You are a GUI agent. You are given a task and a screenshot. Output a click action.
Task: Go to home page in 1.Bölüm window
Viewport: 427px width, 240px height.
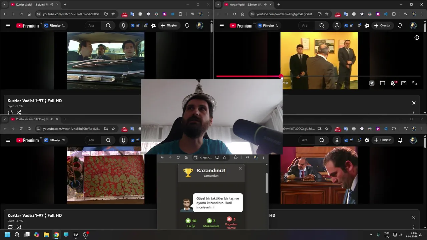29,14
